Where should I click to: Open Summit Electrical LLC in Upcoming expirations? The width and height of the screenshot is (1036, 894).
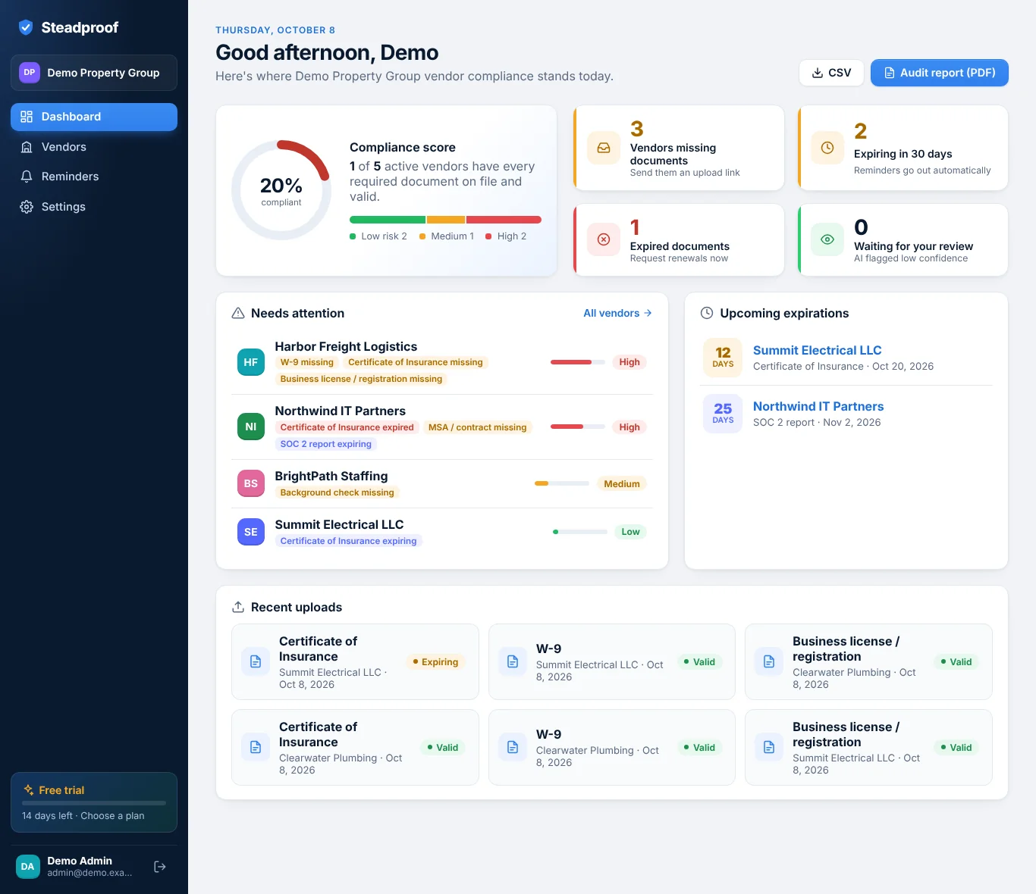[817, 350]
